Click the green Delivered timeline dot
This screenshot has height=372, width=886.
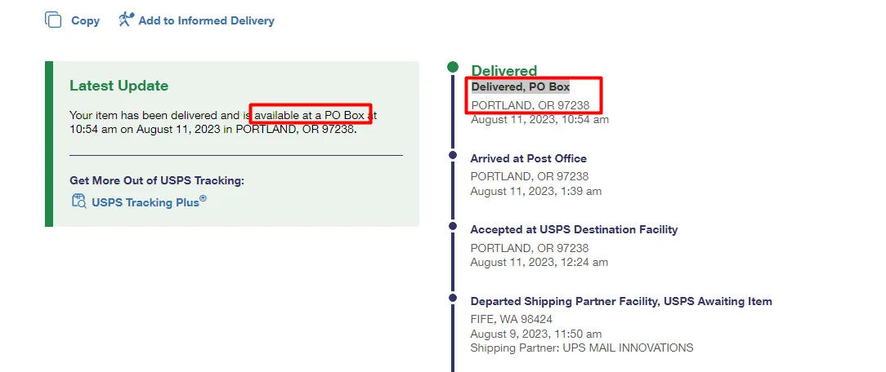click(453, 67)
